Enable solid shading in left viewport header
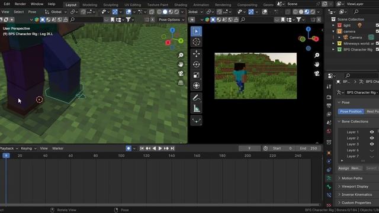The image size is (379, 213). coord(165,12)
